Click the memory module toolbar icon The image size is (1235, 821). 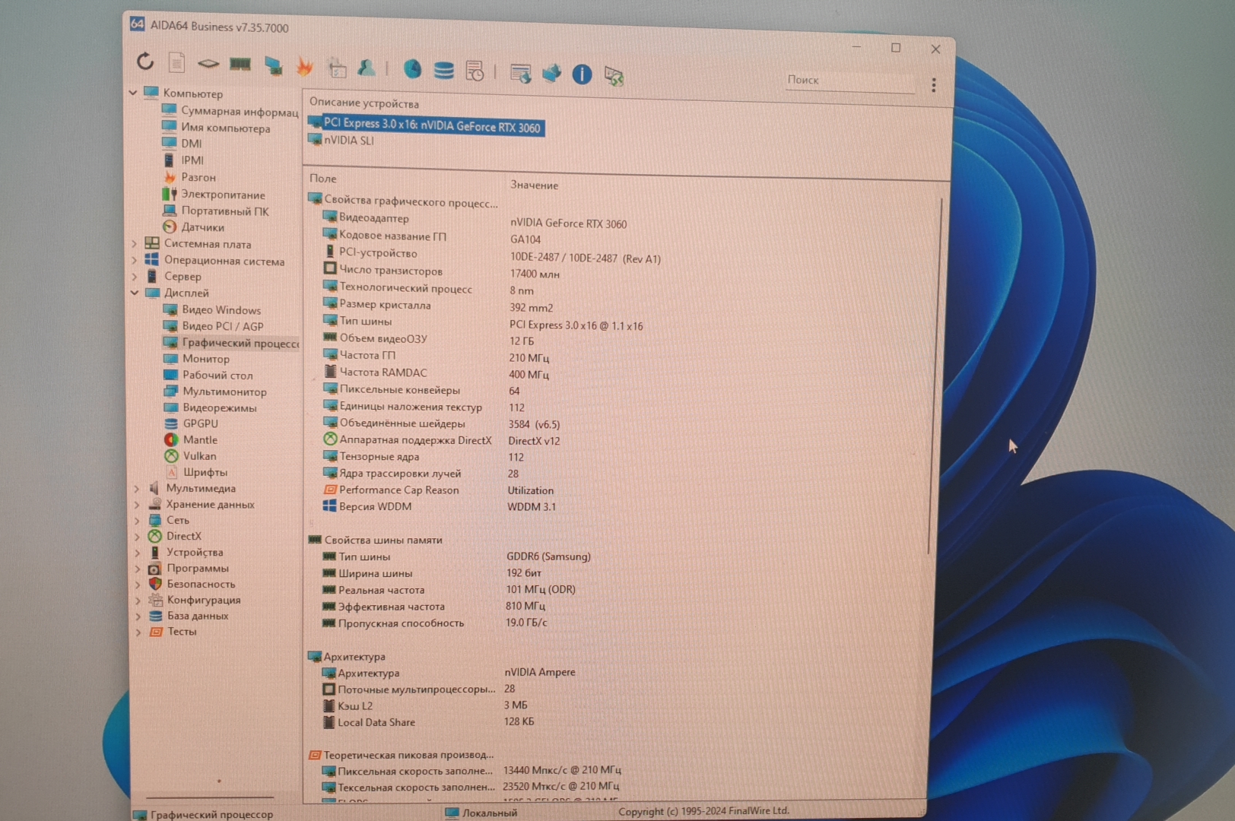pyautogui.click(x=240, y=65)
